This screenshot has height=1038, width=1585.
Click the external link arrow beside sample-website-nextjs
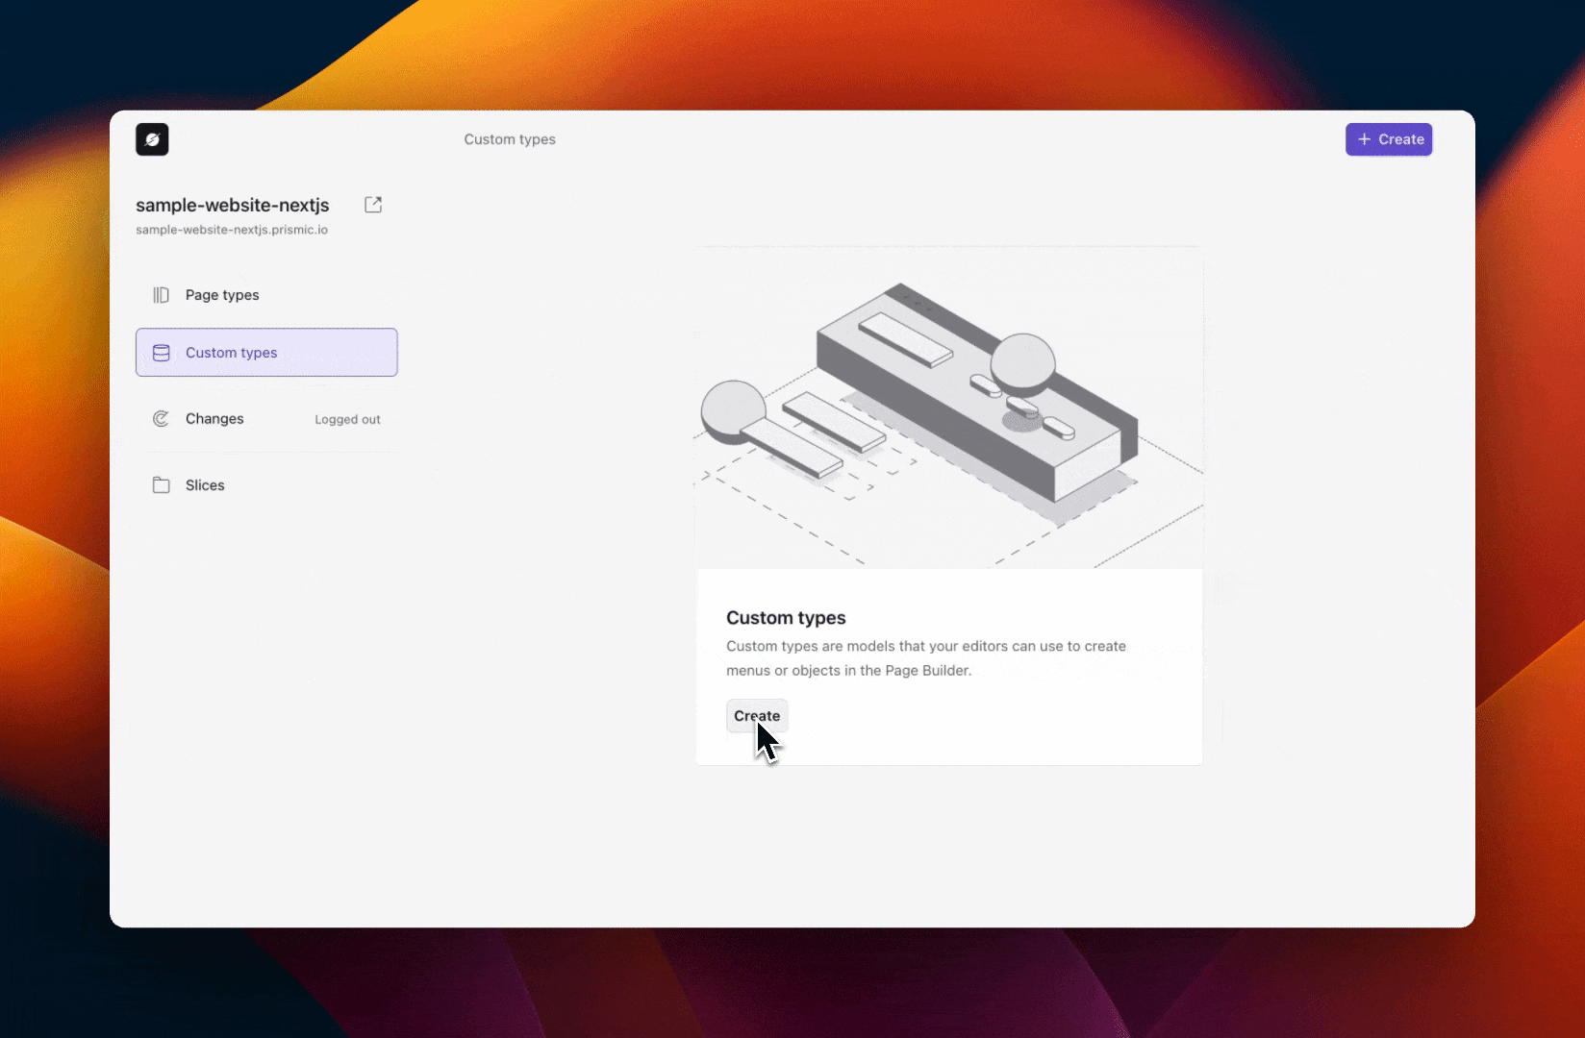click(x=373, y=204)
